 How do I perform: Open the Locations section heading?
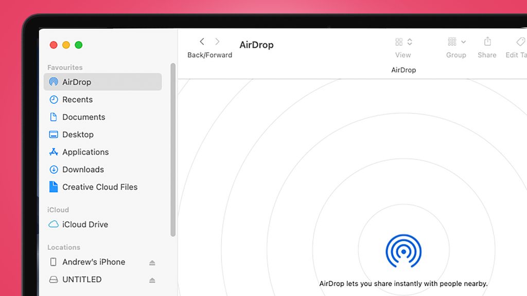click(x=63, y=247)
